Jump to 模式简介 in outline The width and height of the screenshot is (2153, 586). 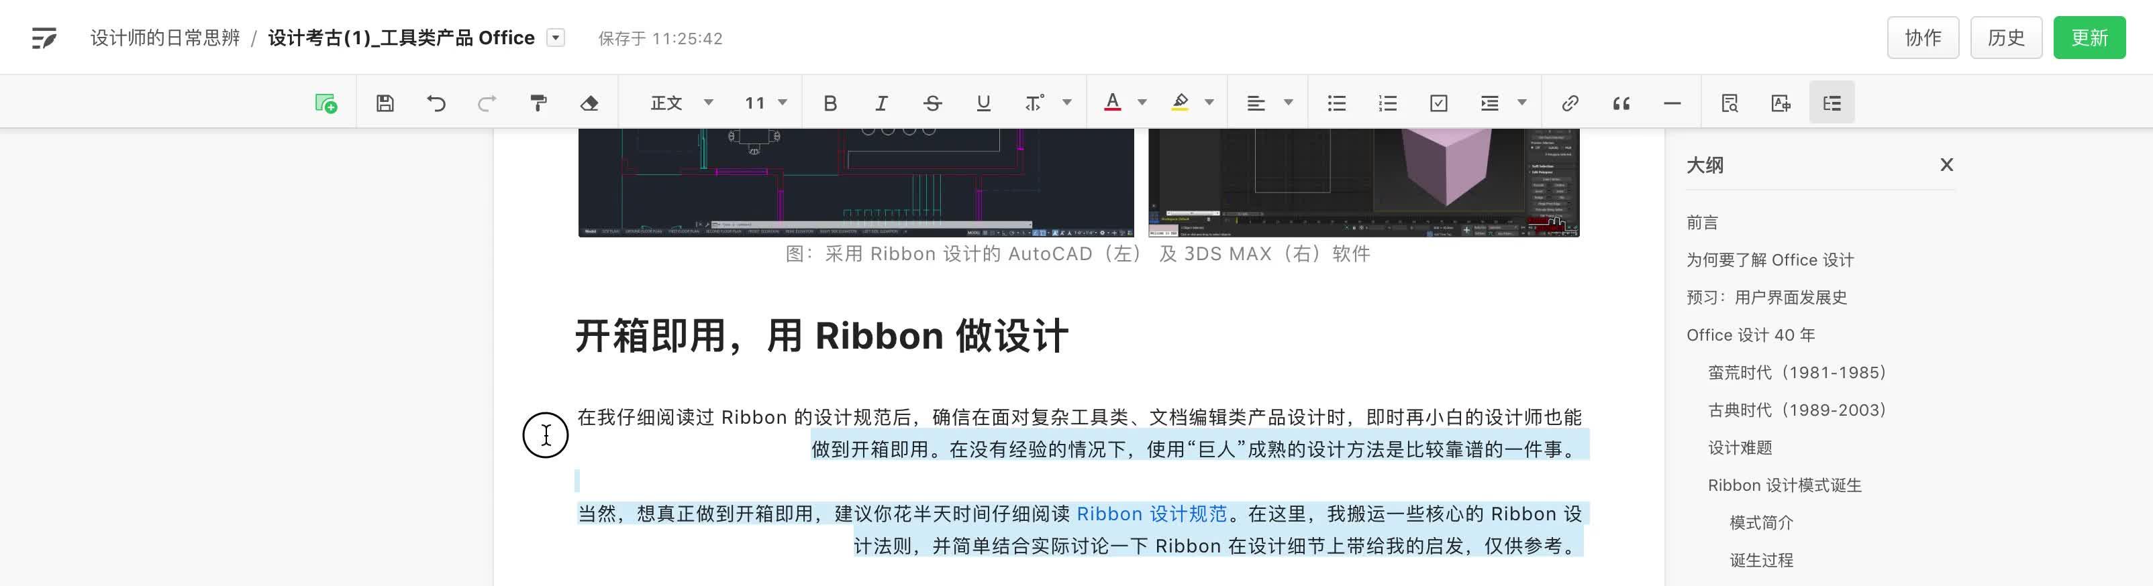[1761, 522]
